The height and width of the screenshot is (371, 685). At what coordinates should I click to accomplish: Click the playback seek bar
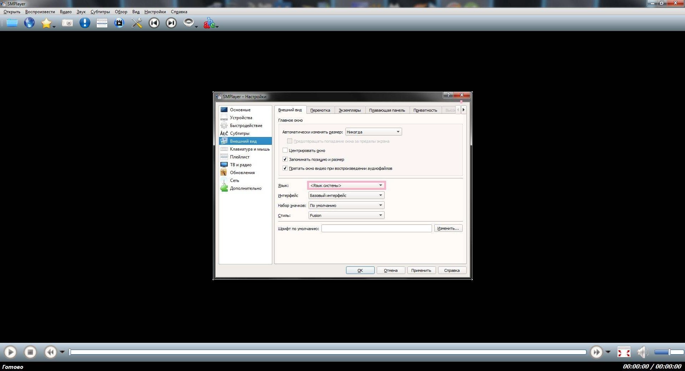coord(328,352)
